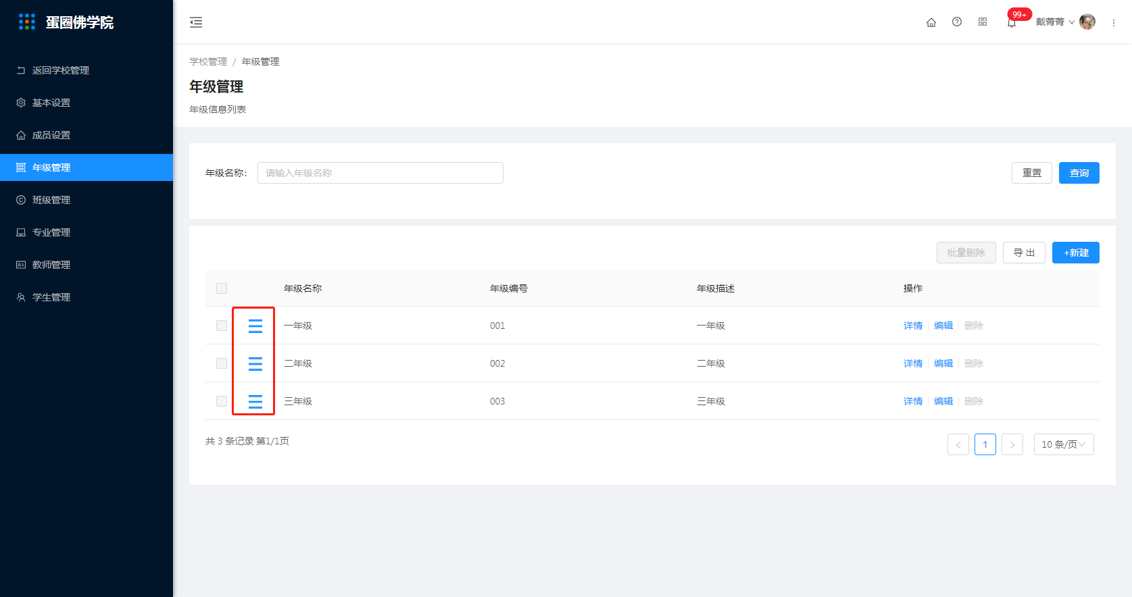Open notifications bell with 99+ badge
The height and width of the screenshot is (597, 1132).
[1012, 22]
